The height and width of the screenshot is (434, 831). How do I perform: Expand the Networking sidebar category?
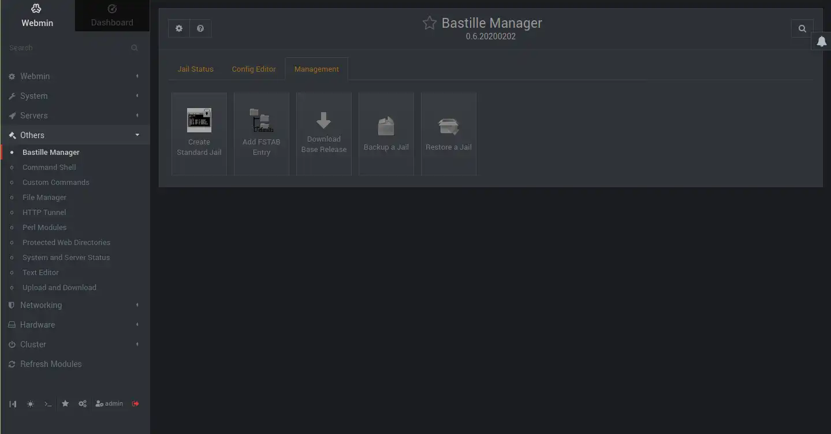pyautogui.click(x=74, y=305)
